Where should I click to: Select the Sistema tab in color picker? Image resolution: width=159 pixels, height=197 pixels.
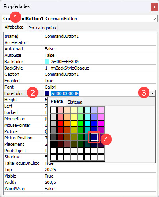(x=75, y=102)
